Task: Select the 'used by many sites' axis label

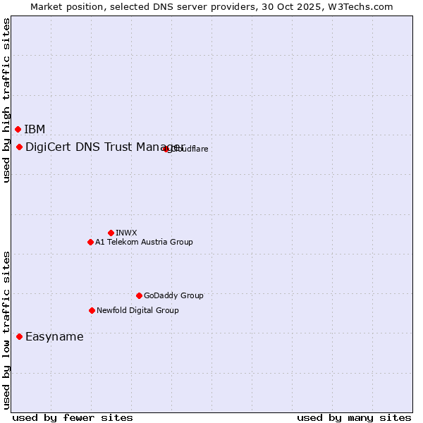Action: click(x=354, y=417)
